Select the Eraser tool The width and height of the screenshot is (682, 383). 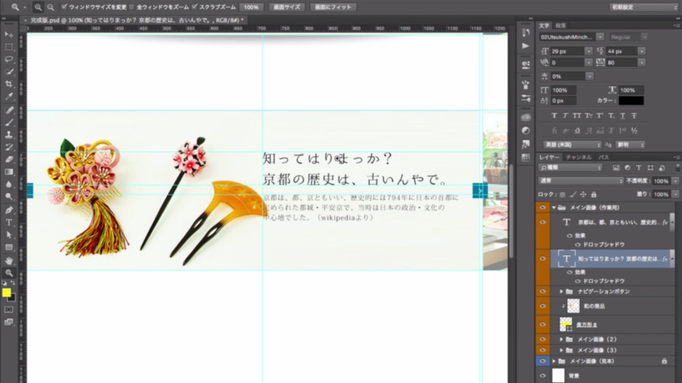click(9, 159)
